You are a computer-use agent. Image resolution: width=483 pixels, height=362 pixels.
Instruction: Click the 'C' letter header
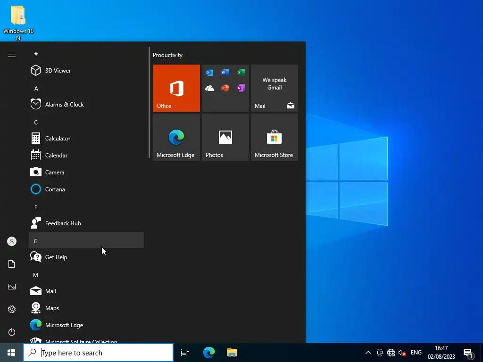[x=86, y=122]
